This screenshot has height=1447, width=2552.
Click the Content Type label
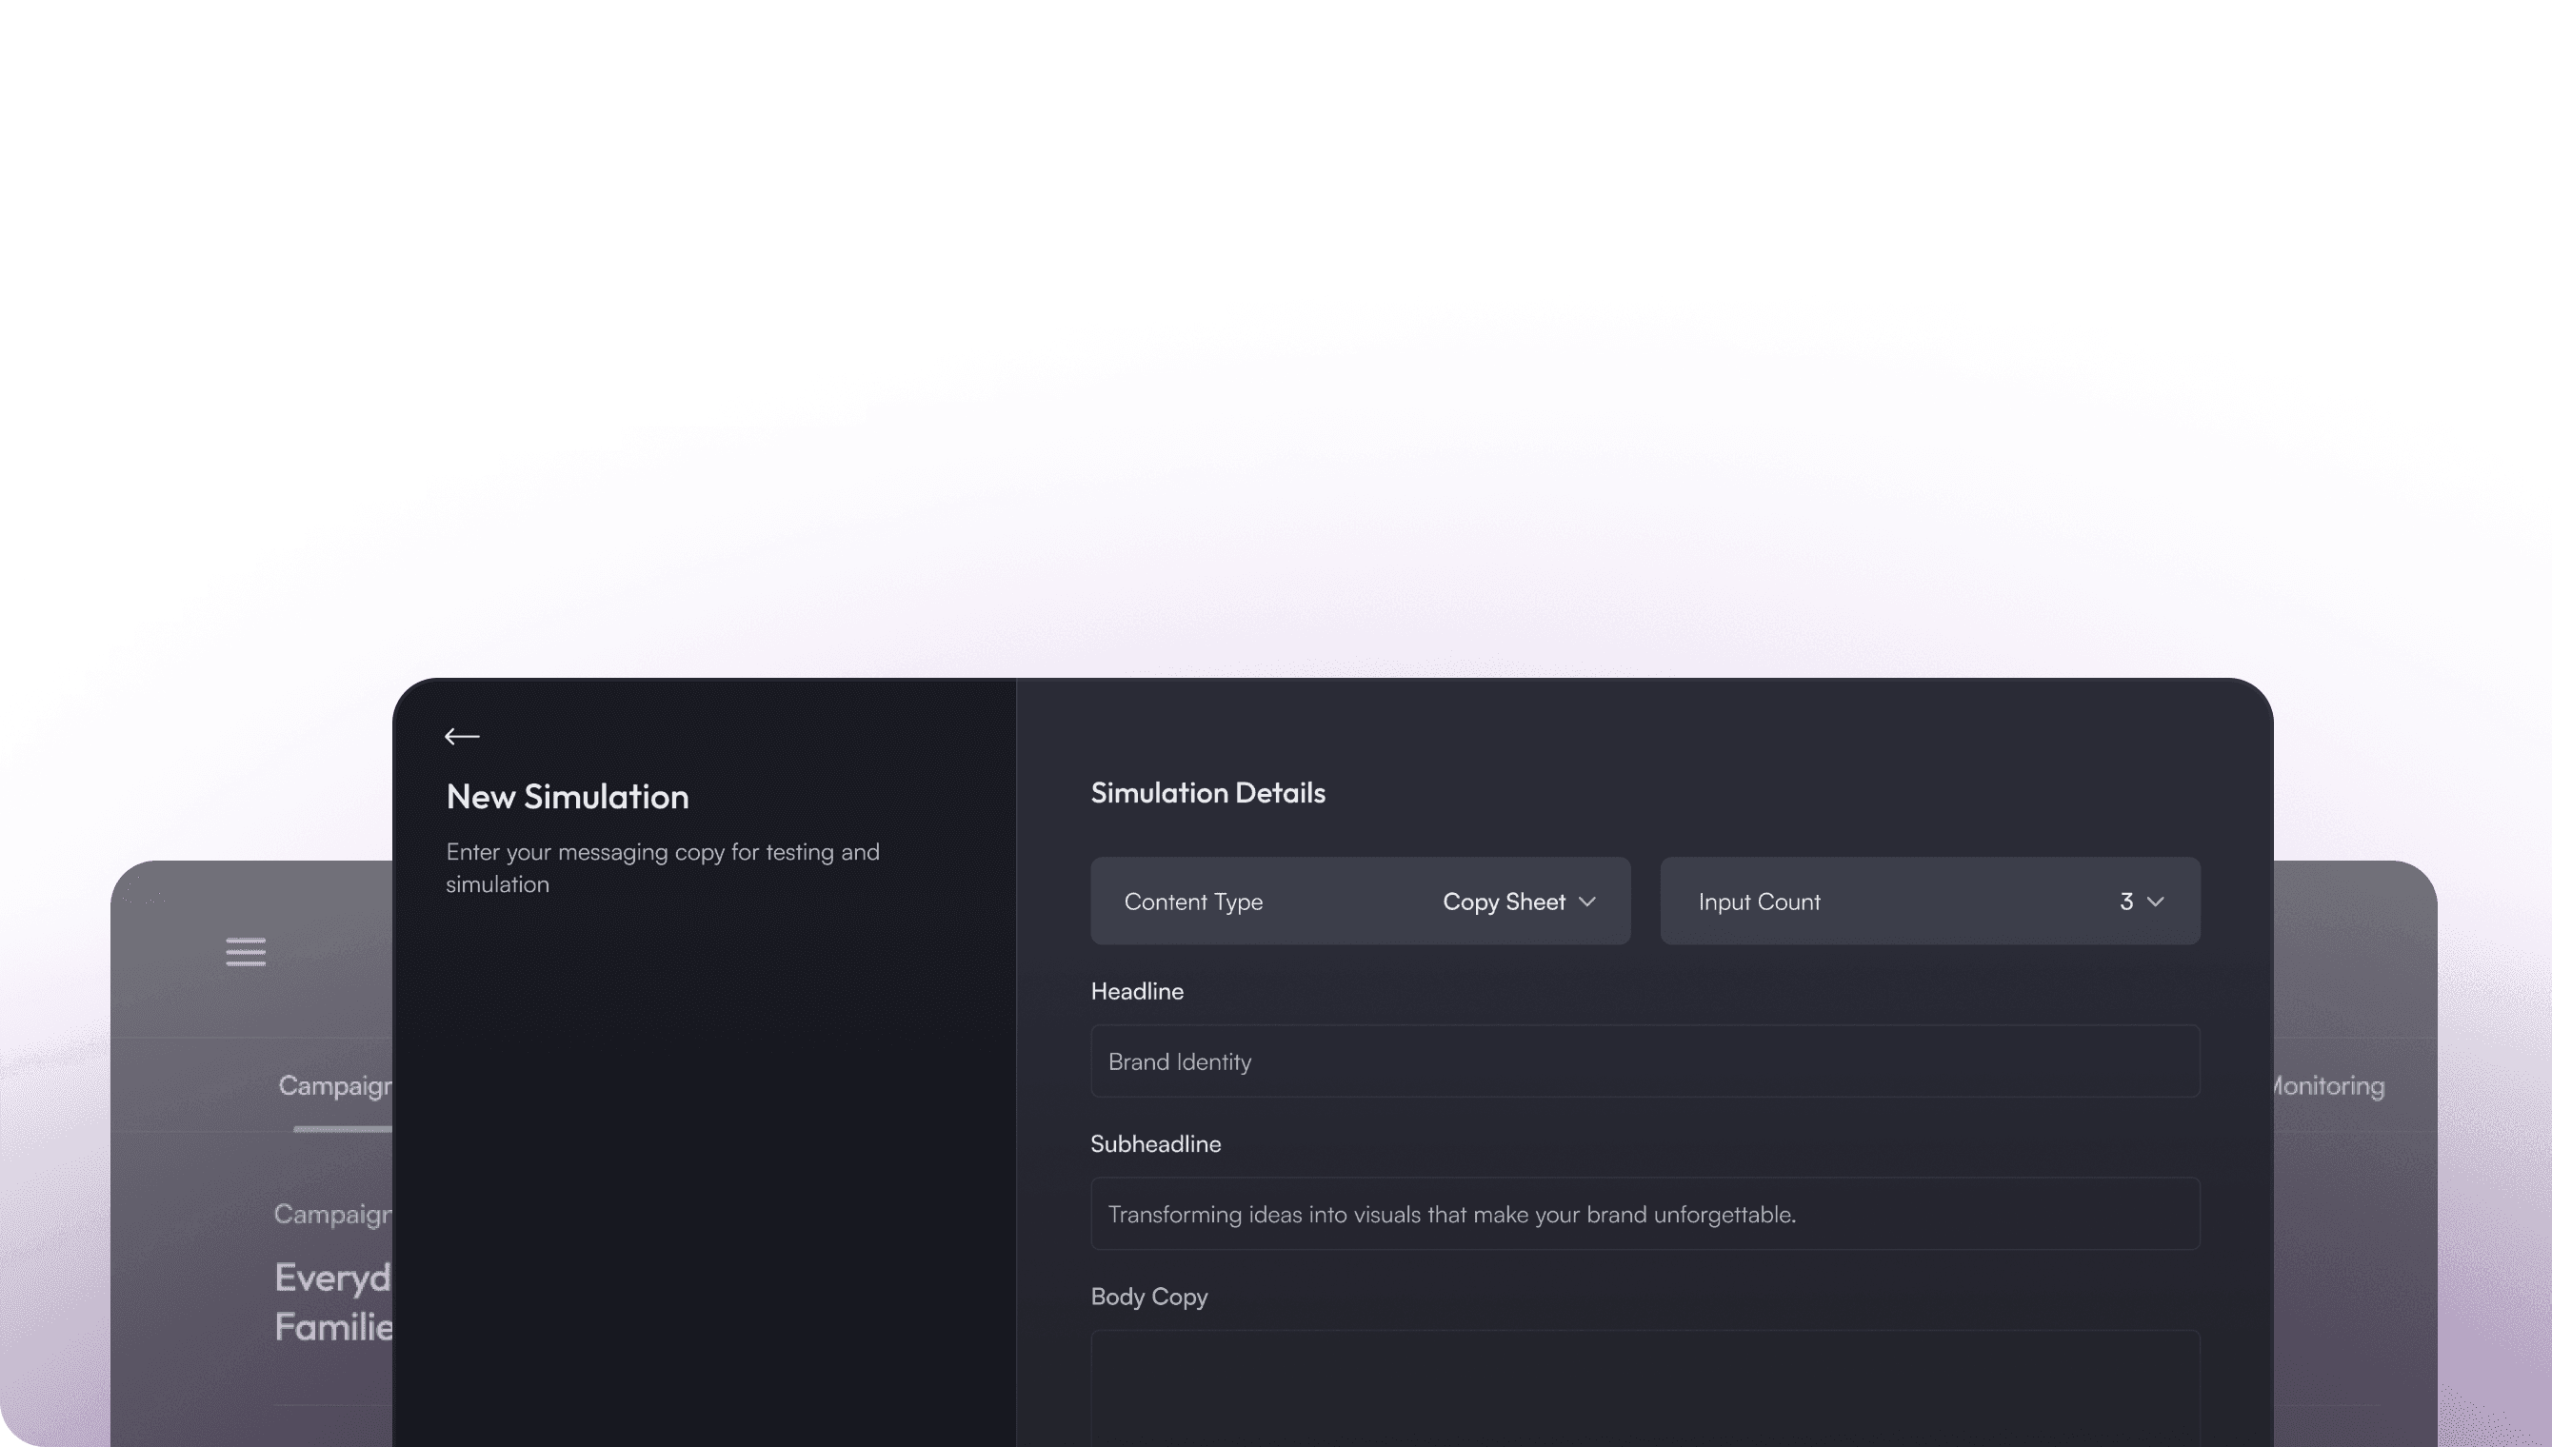pos(1192,902)
